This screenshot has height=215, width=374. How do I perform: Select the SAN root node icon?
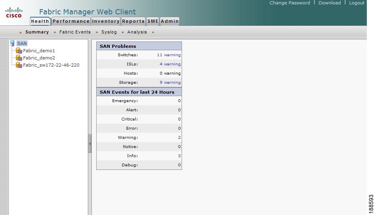[x=12, y=43]
